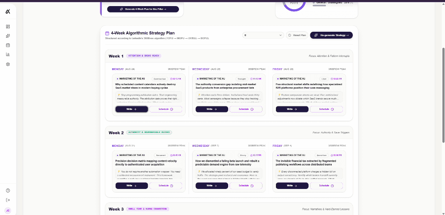The height and width of the screenshot is (215, 445).
Task: Click Write on the Monday Aug 31 card
Action: 132,186
